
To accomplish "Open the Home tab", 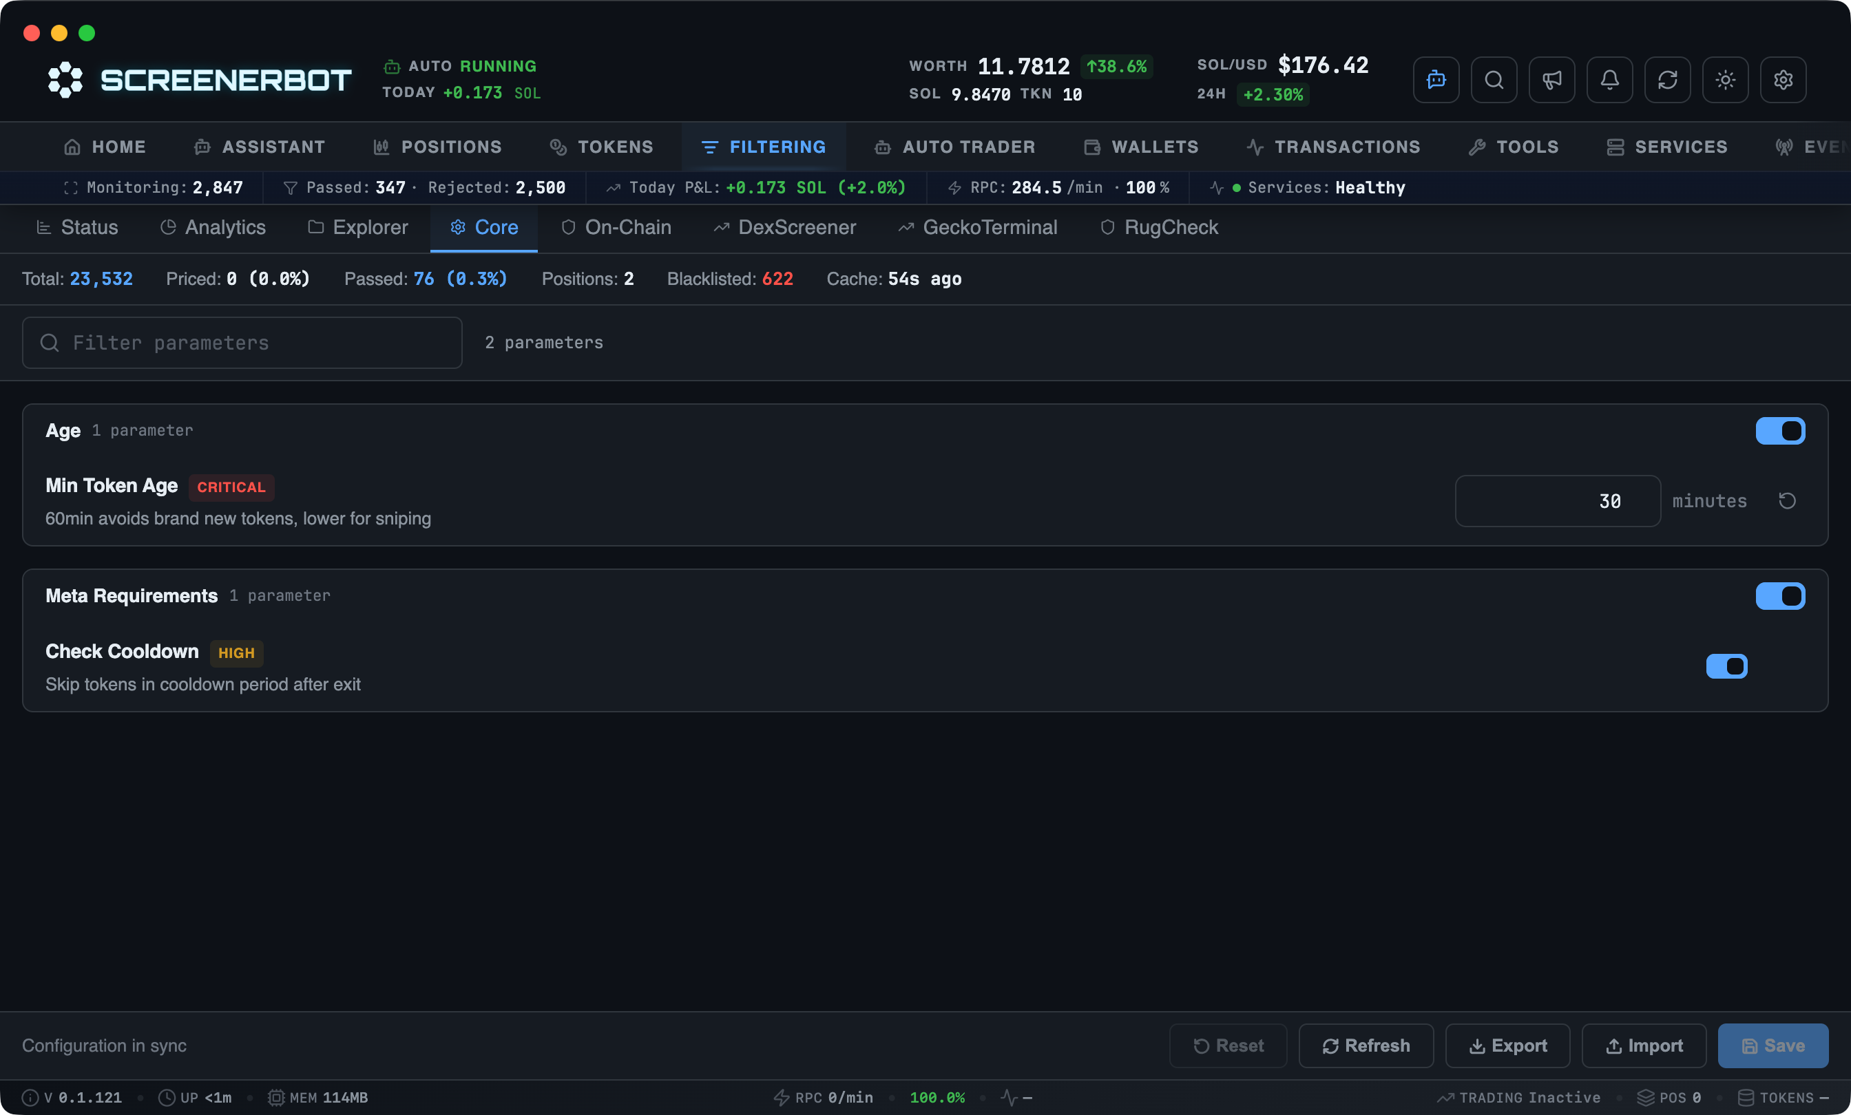I will (x=105, y=147).
